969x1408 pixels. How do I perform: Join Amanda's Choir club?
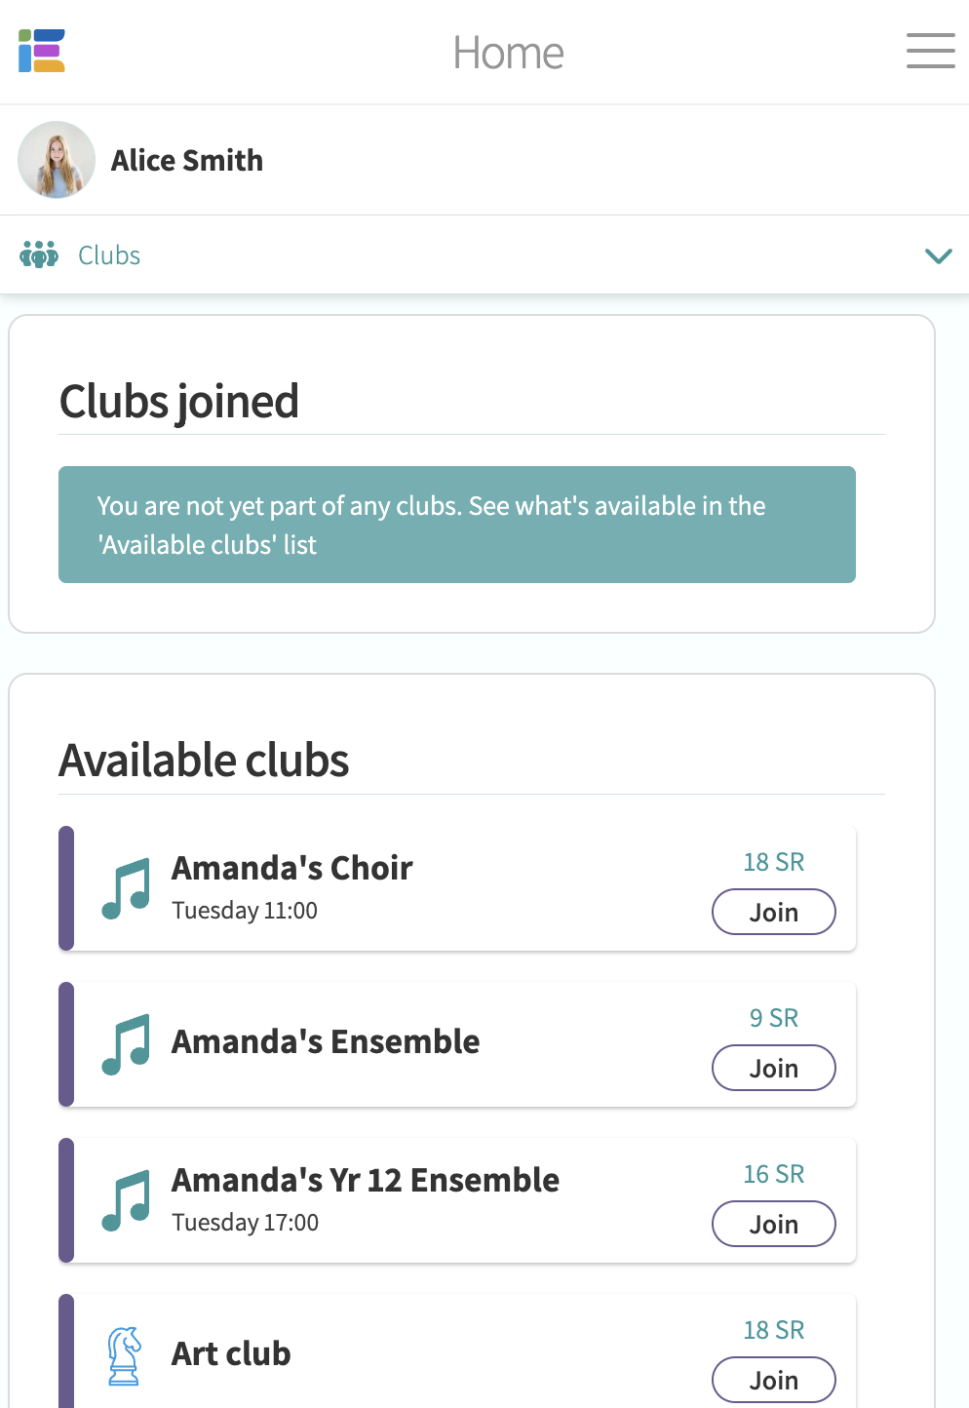click(773, 912)
